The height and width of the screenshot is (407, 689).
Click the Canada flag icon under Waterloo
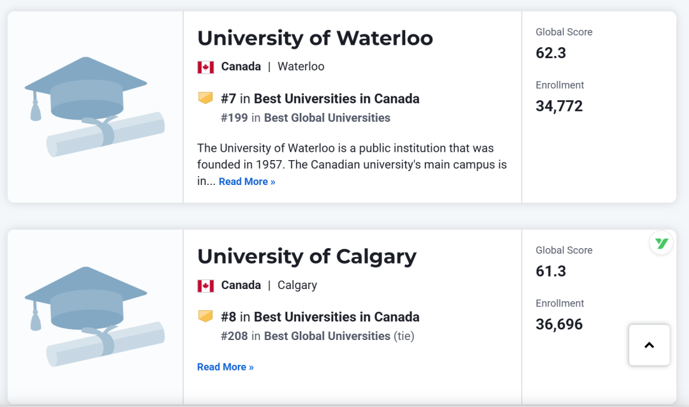(205, 67)
